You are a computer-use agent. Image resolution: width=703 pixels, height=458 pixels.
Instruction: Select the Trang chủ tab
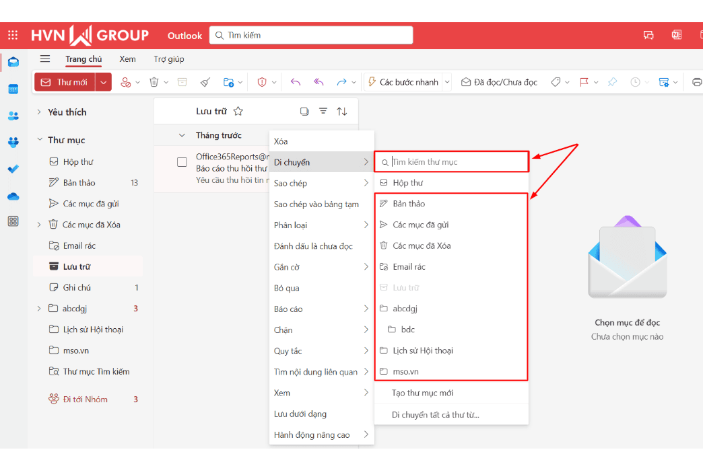(x=83, y=59)
